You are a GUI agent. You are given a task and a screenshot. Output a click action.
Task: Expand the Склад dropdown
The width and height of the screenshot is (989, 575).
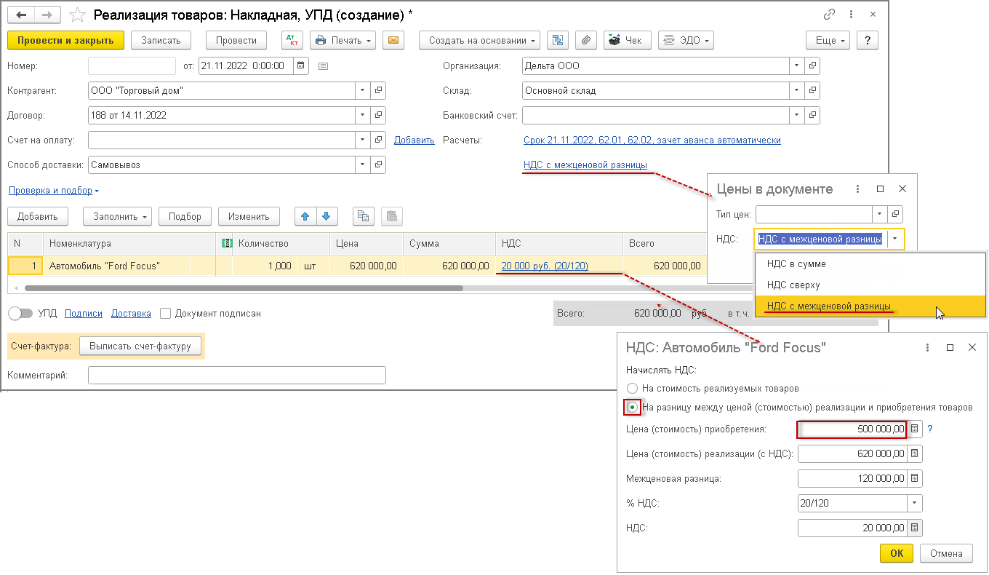(798, 90)
